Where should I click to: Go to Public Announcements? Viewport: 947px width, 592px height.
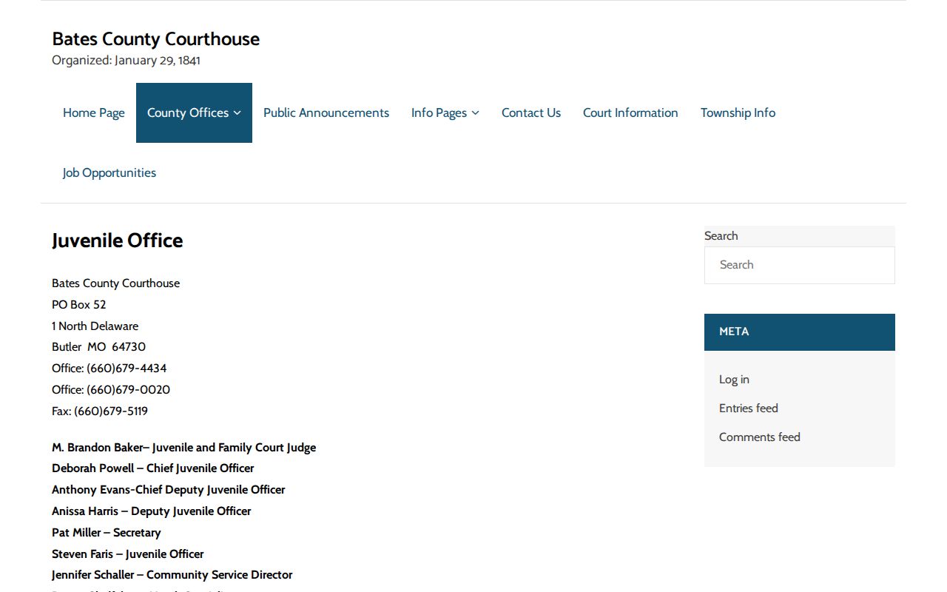tap(326, 112)
